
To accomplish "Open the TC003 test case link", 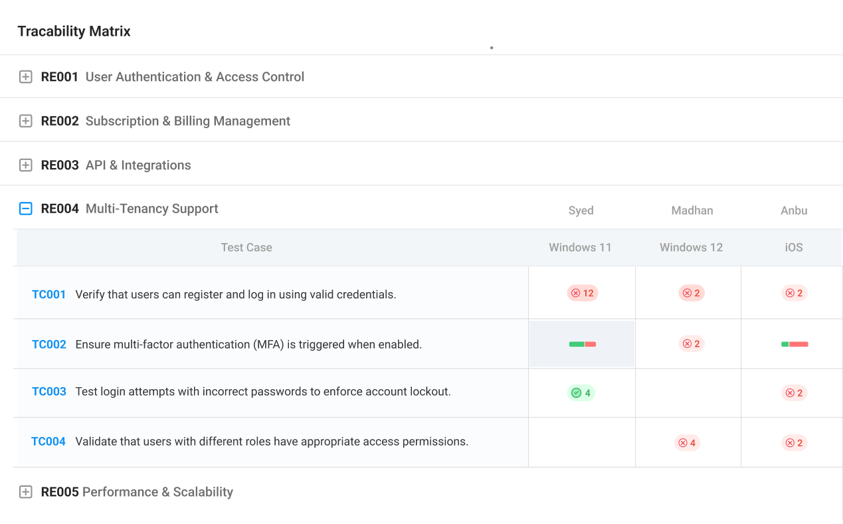I will pos(49,392).
